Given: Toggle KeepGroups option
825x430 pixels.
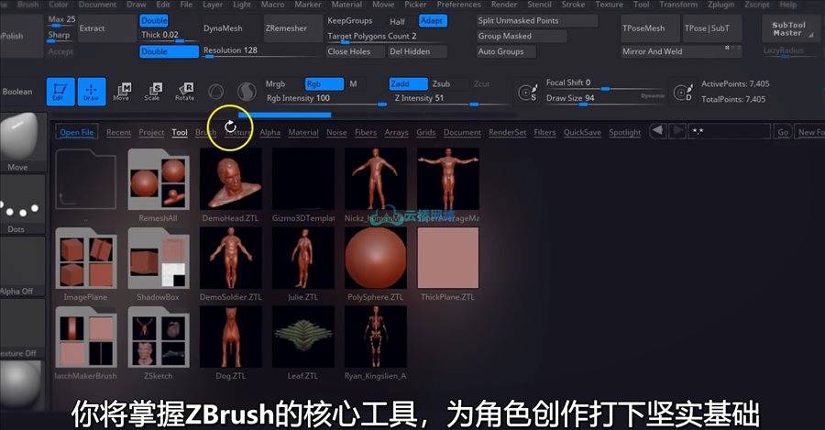Looking at the screenshot, I should [350, 21].
